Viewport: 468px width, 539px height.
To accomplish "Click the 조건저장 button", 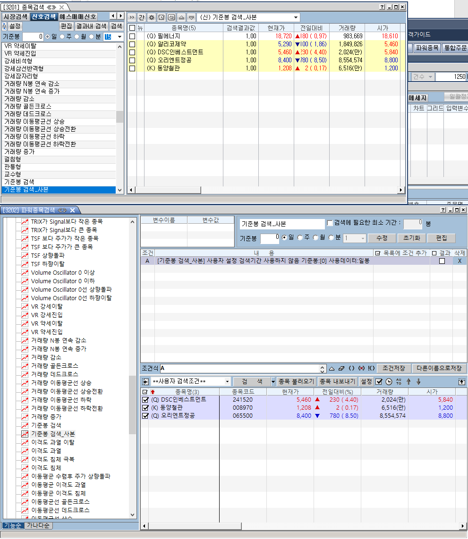I will (394, 368).
